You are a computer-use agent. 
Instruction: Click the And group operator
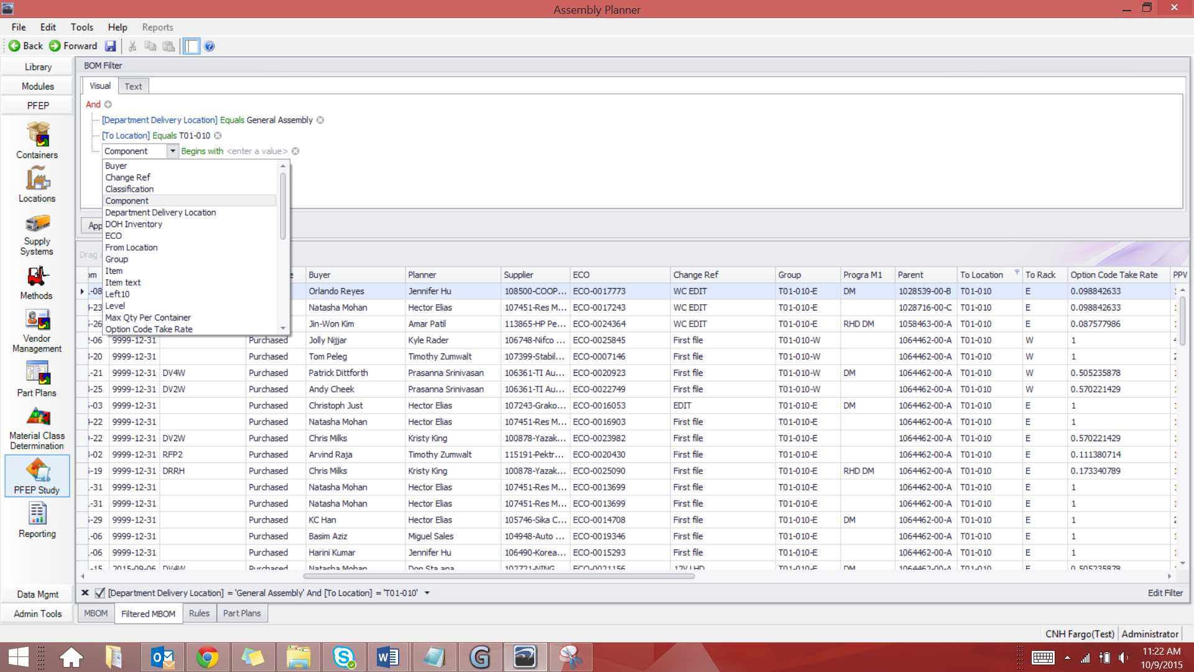click(x=93, y=105)
